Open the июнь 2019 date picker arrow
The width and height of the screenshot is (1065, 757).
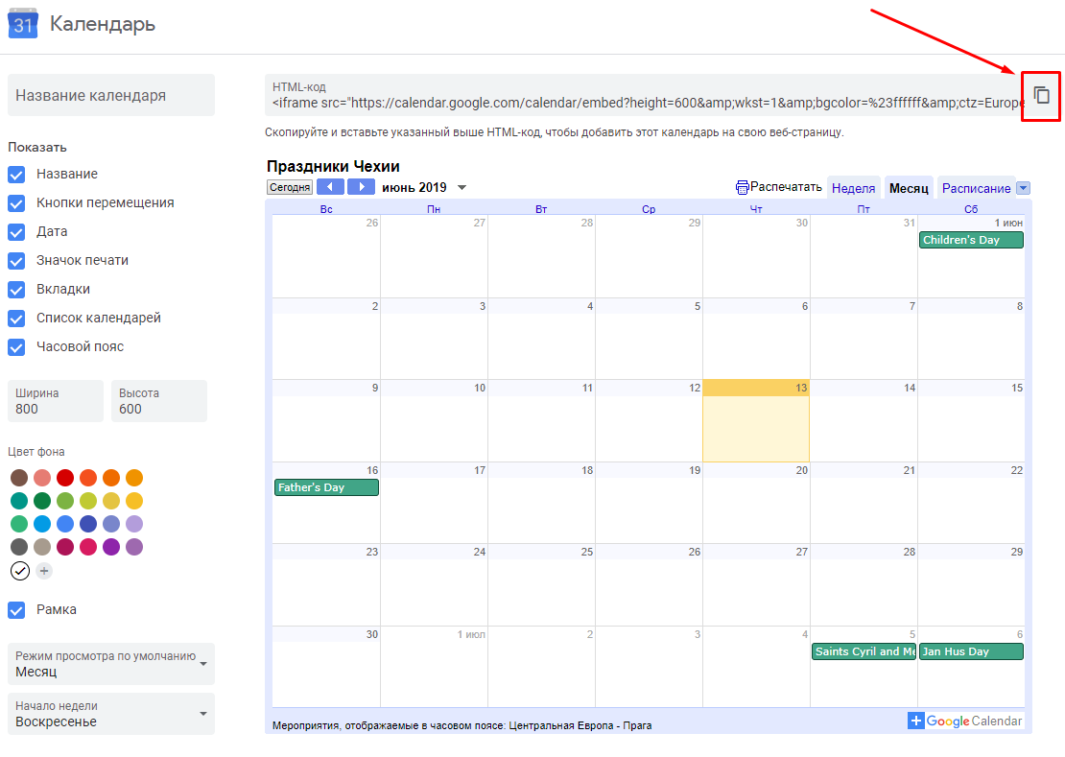point(461,188)
